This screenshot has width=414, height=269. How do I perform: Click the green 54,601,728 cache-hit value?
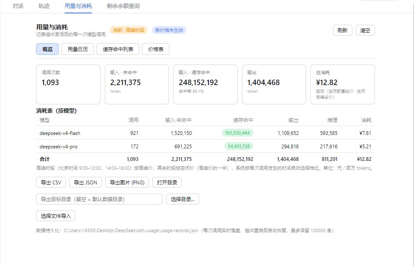pyautogui.click(x=239, y=146)
